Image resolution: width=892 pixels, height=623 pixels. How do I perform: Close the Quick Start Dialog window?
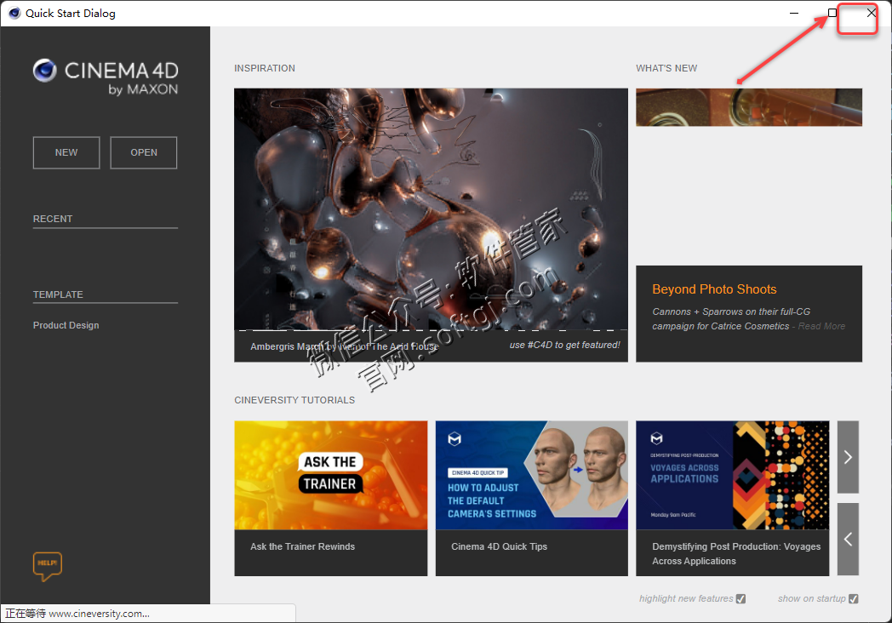pos(871,14)
